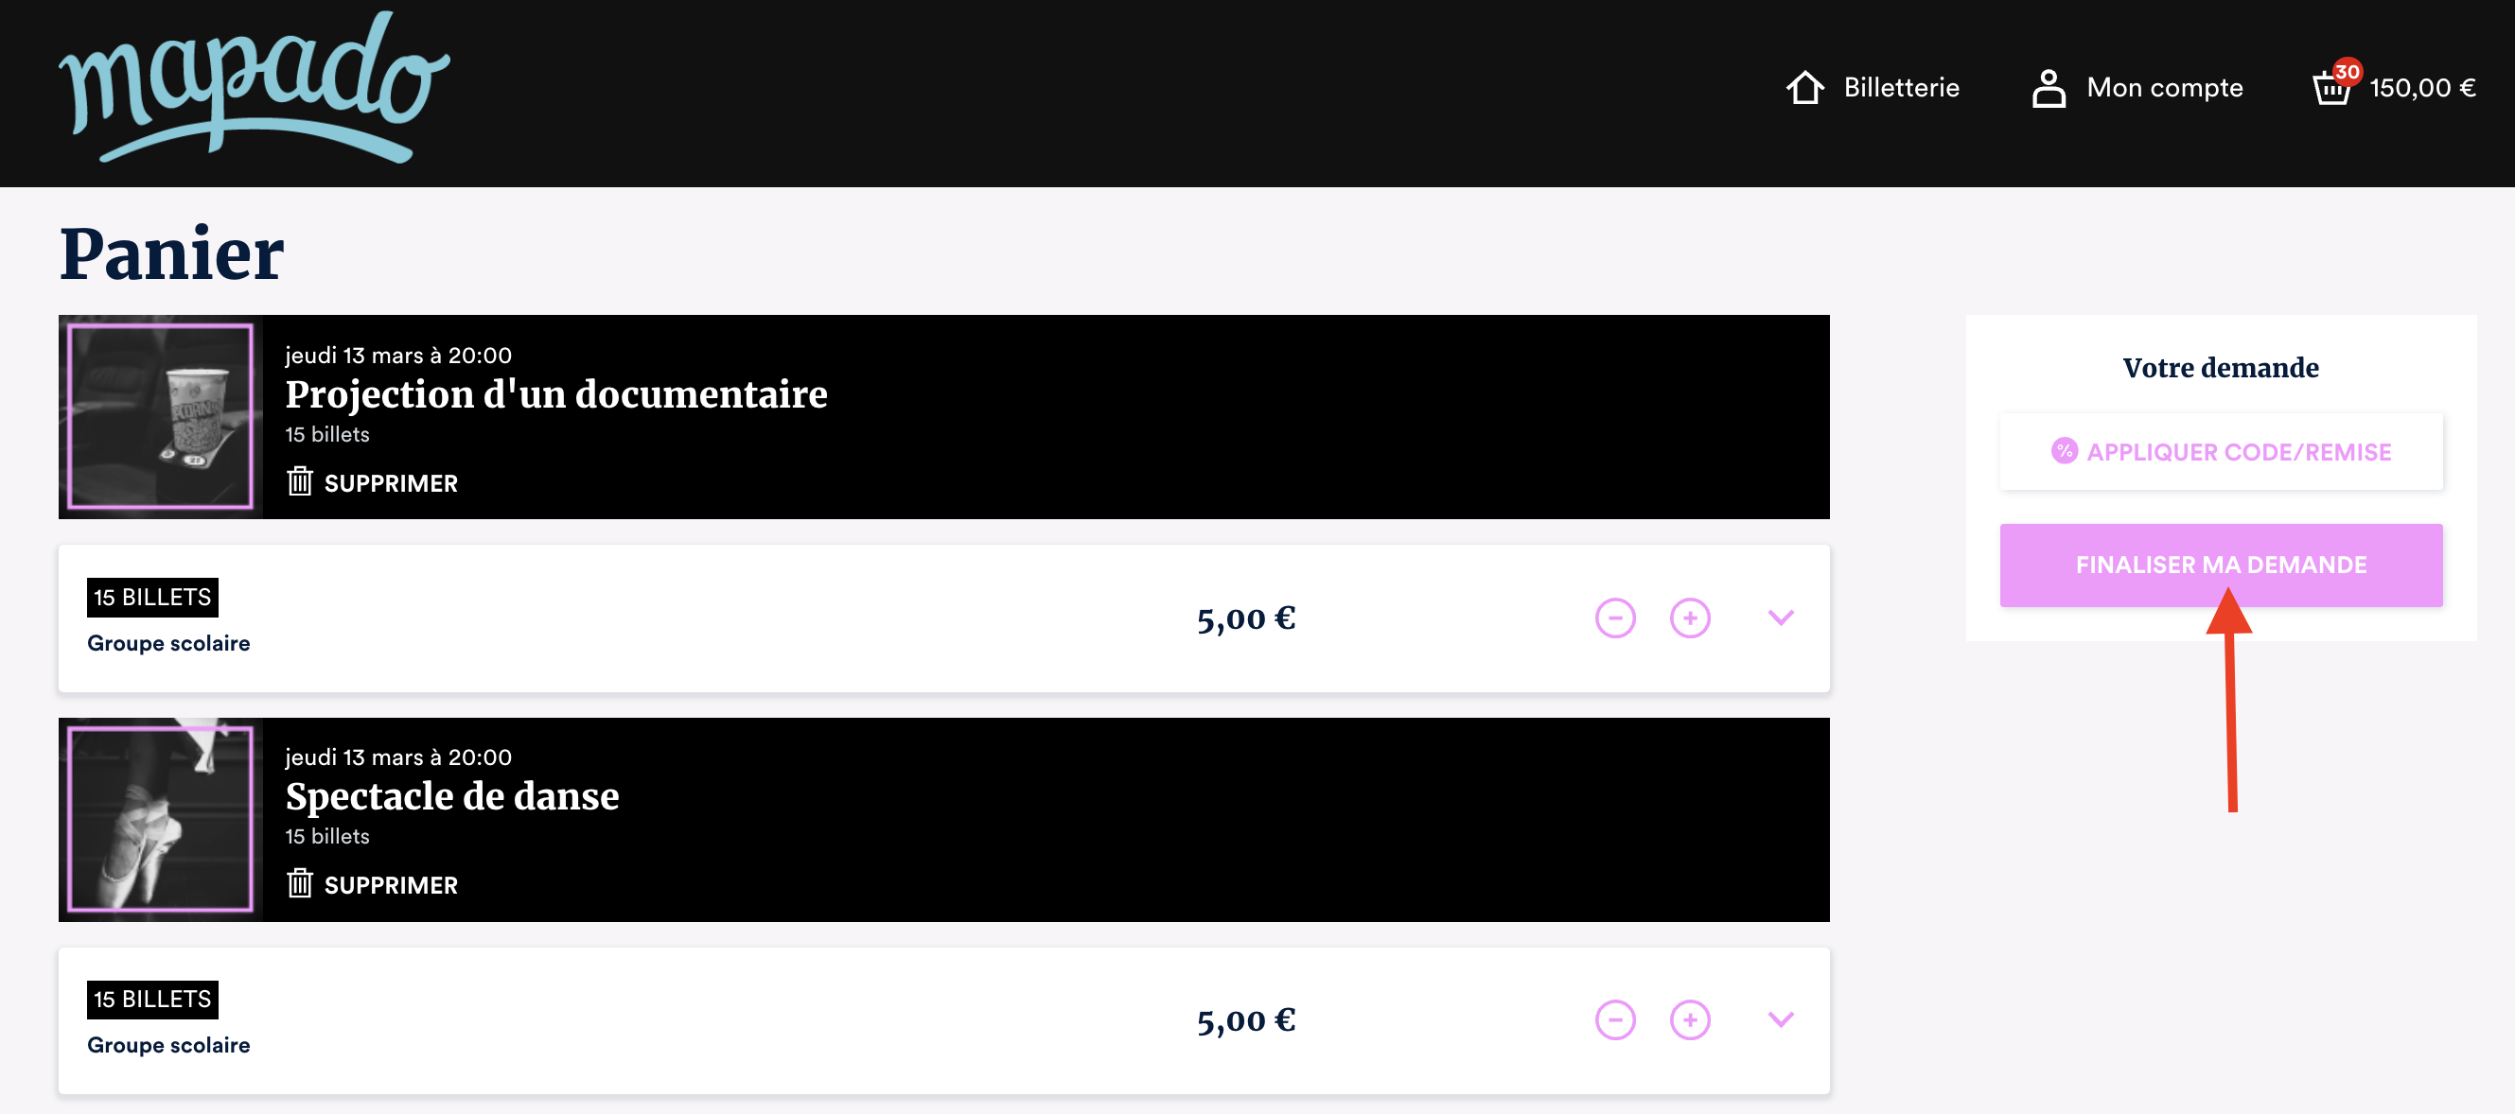Open the Spectacle de danse event title
The image size is (2515, 1114).
452,796
